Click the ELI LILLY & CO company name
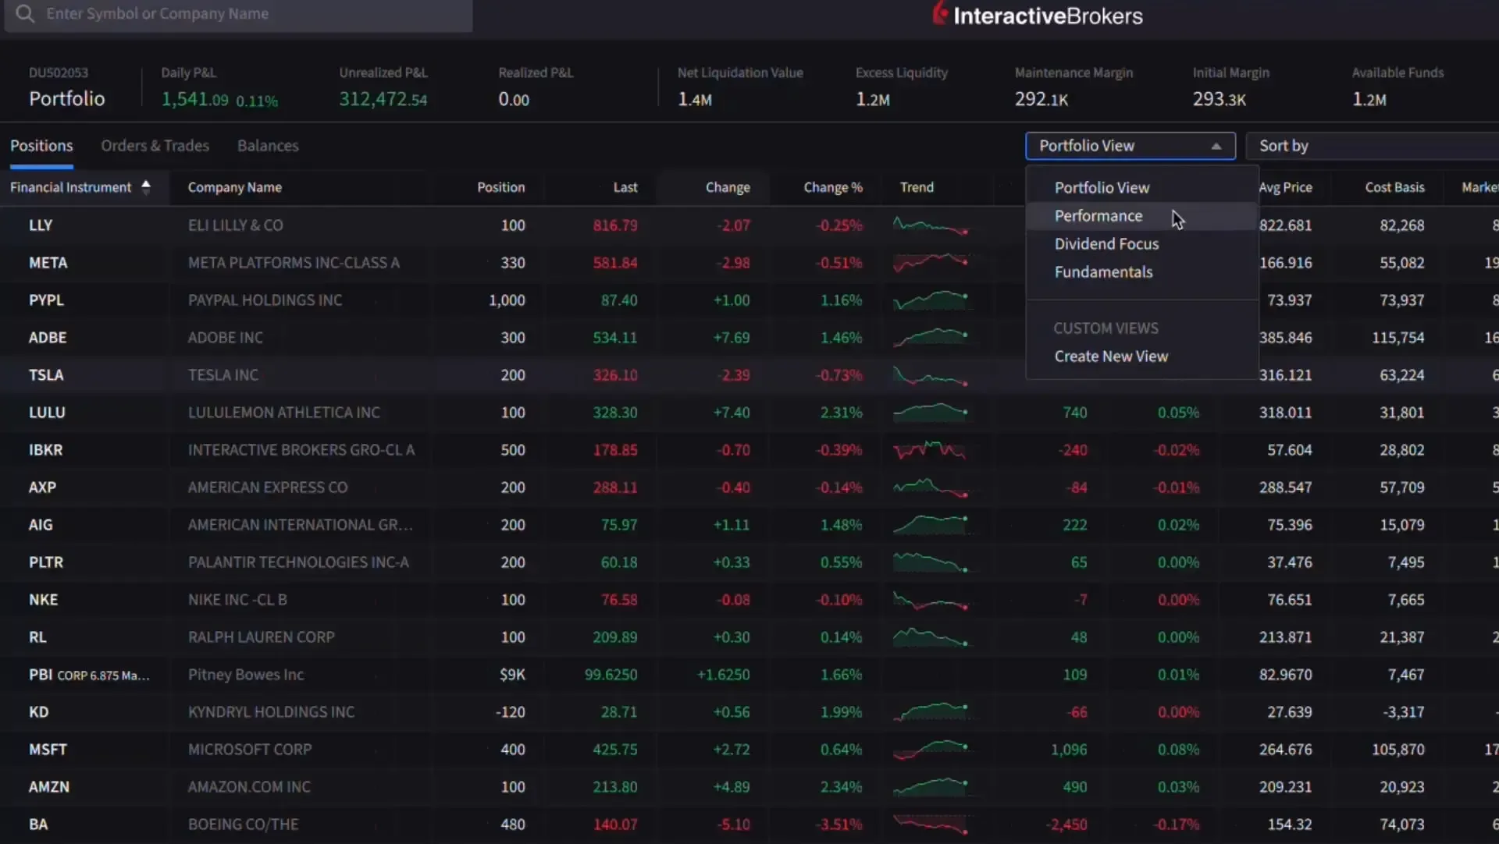Screen dimensions: 1499x844 click(x=235, y=225)
